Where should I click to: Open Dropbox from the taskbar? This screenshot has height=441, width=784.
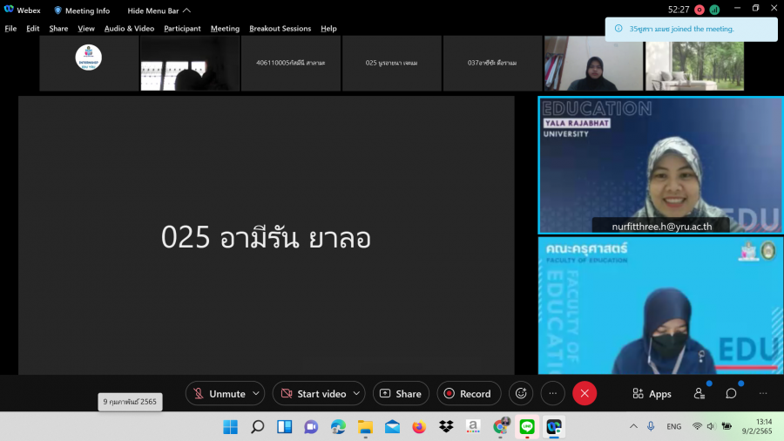click(x=446, y=427)
